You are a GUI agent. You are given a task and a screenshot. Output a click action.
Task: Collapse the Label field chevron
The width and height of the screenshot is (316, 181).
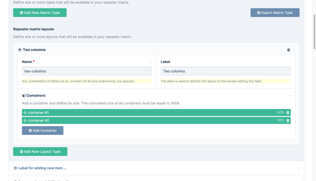(x=289, y=62)
